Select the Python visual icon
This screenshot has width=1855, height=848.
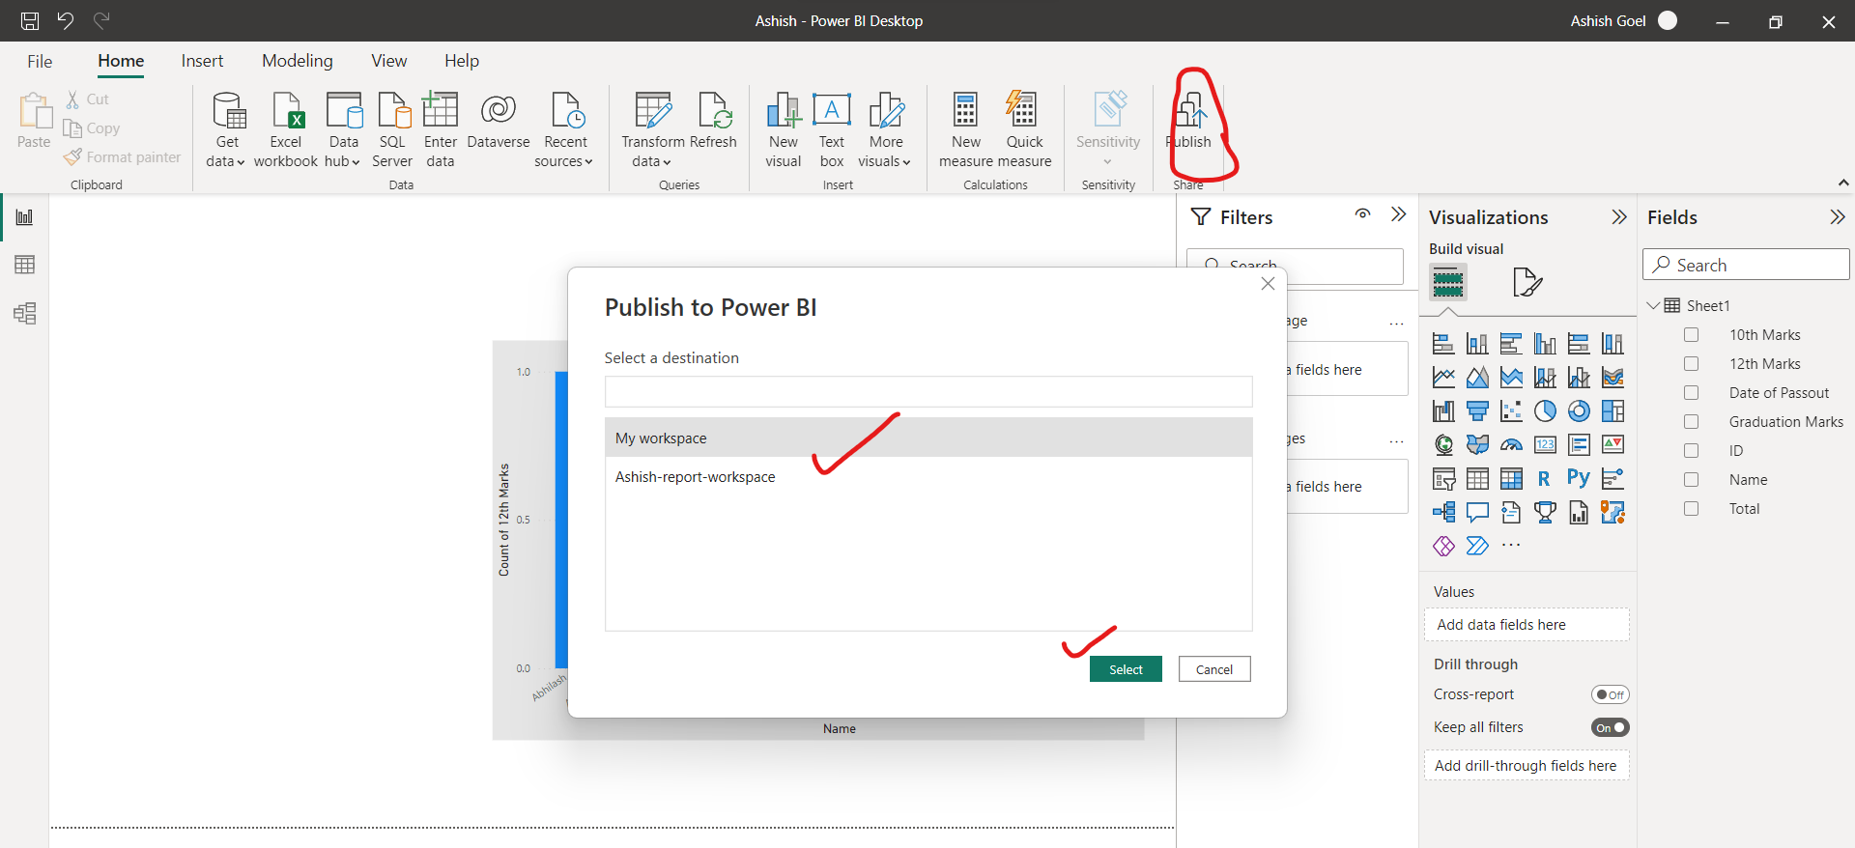1578,478
